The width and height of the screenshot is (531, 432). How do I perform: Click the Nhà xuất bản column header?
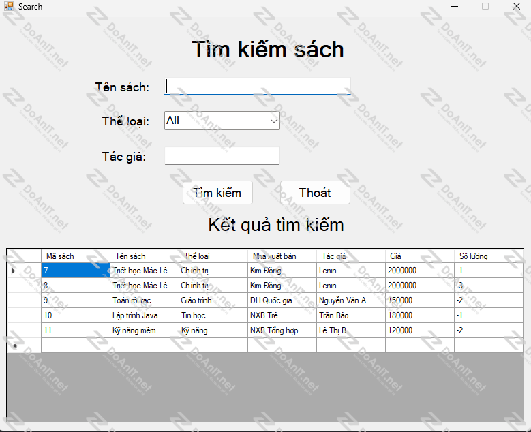pyautogui.click(x=282, y=256)
